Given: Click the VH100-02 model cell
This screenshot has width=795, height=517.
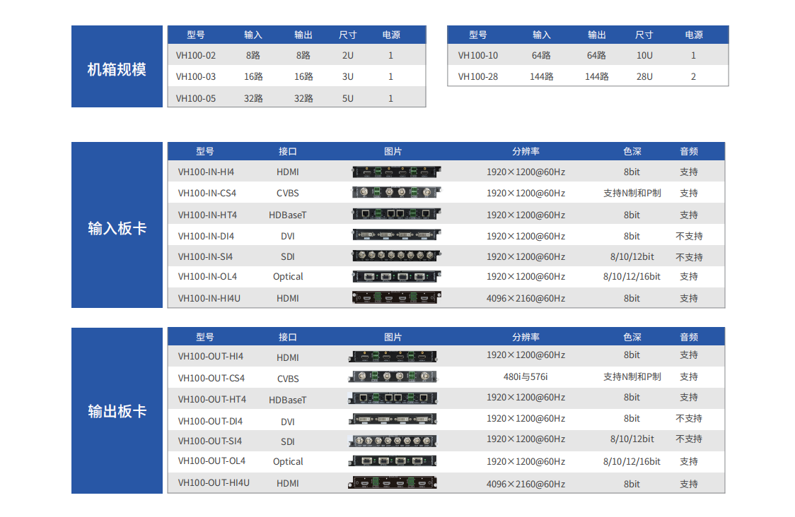Looking at the screenshot, I should tap(196, 55).
